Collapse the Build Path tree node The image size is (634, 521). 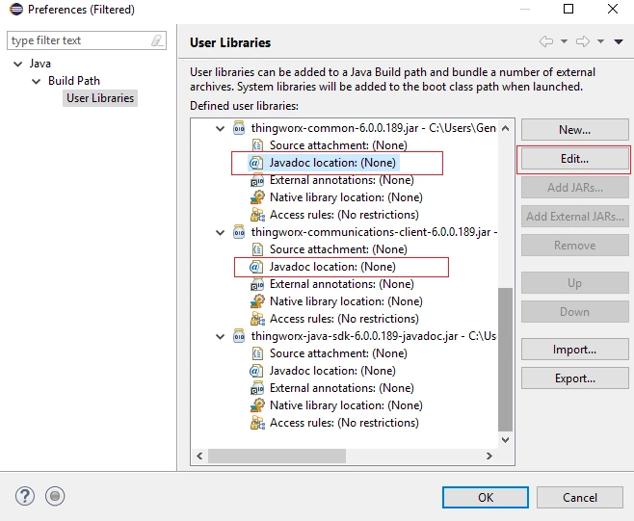[36, 81]
